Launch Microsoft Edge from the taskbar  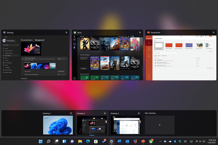(88, 141)
